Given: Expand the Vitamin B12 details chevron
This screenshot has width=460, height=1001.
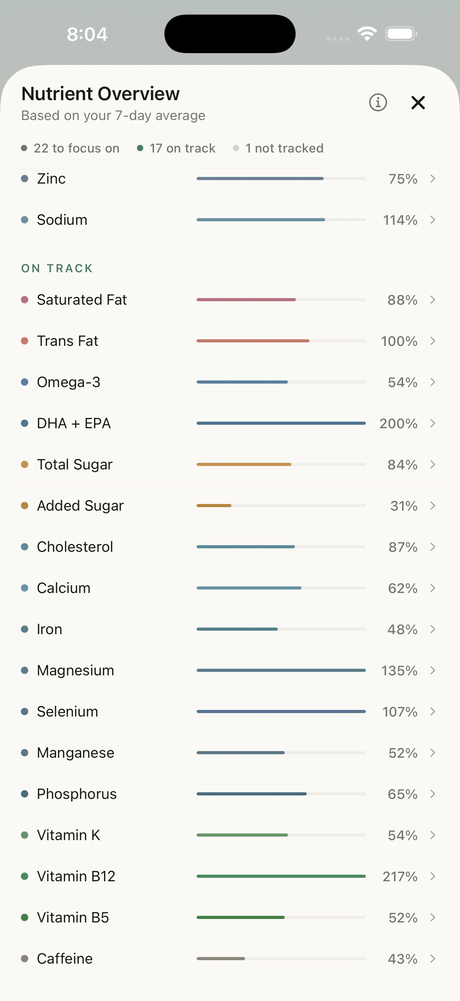Looking at the screenshot, I should click(433, 876).
